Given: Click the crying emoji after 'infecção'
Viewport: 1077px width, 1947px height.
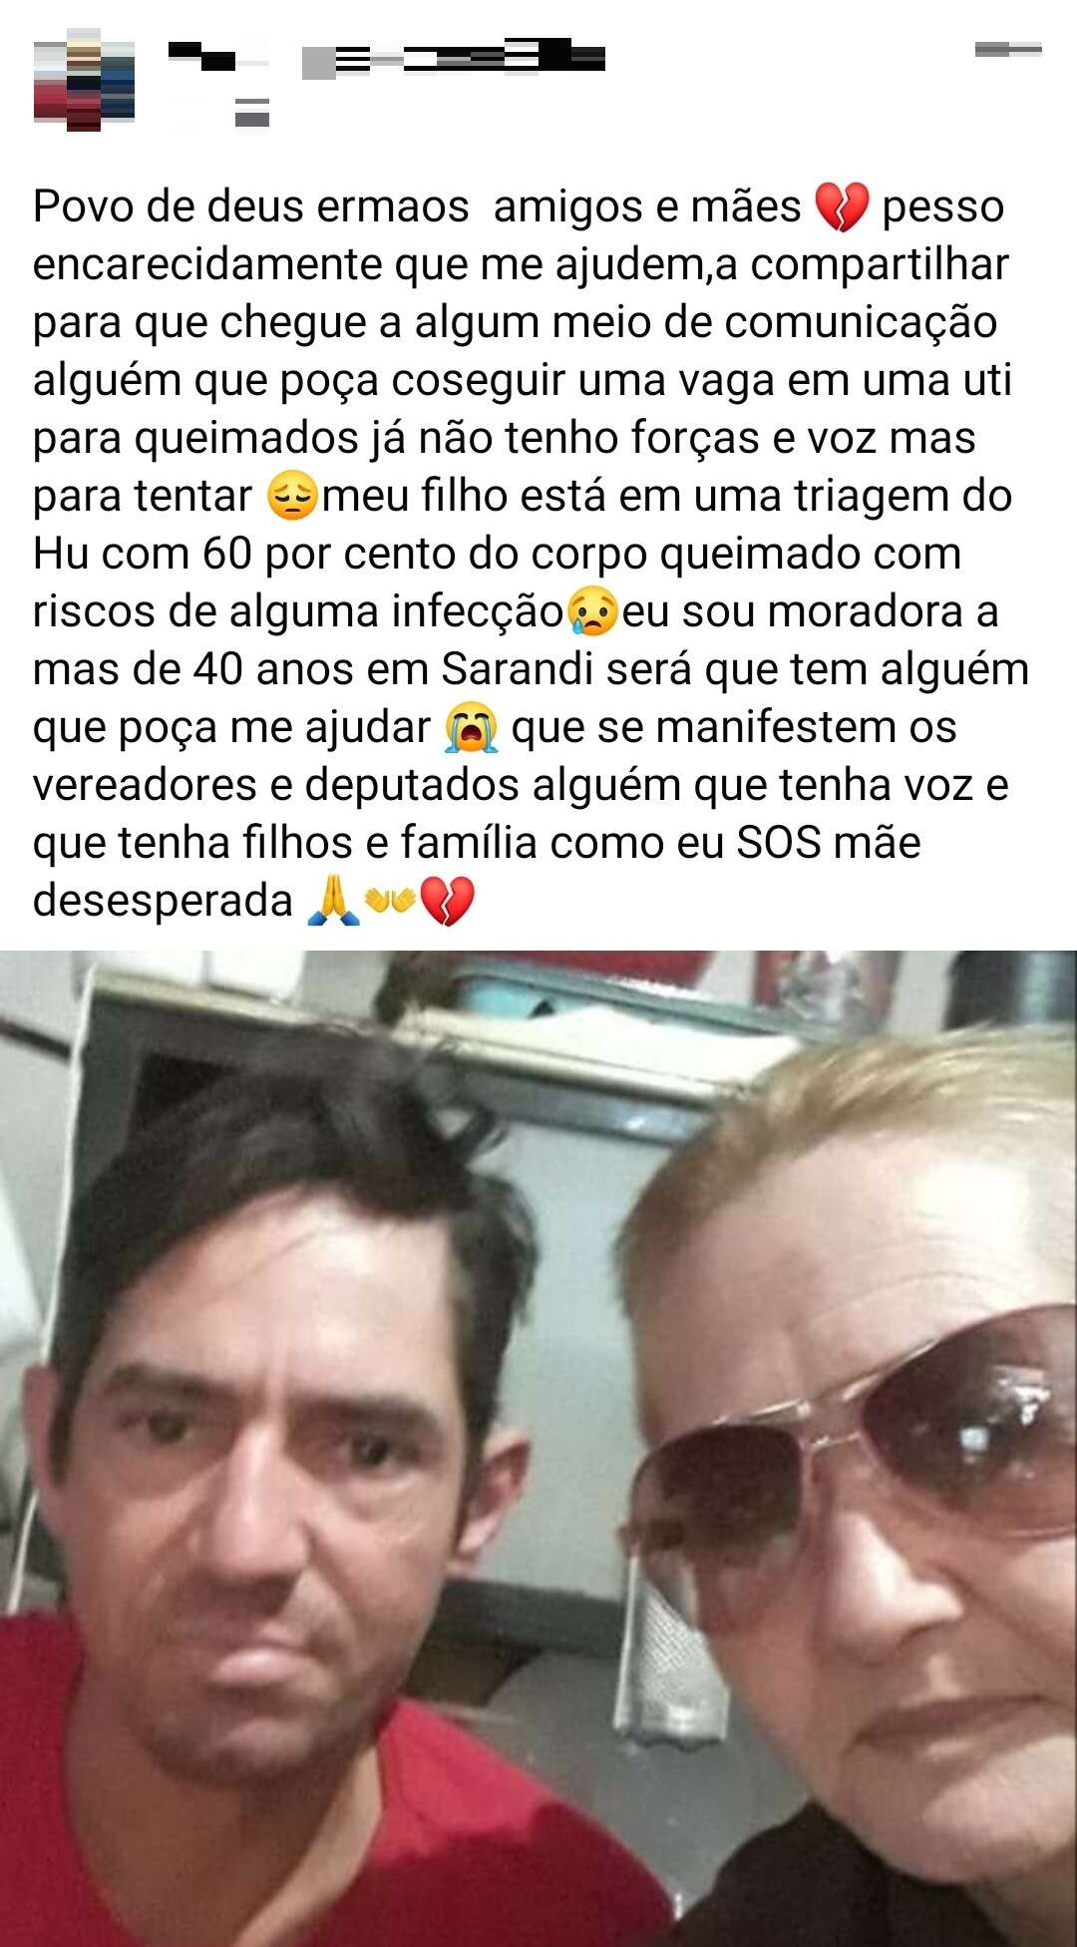Looking at the screenshot, I should click(x=592, y=612).
